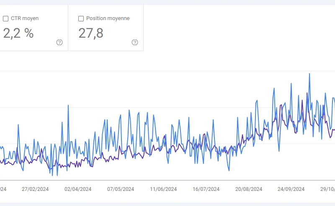Enable the Position moyenne checkbox
The image size is (335, 206).
click(81, 18)
